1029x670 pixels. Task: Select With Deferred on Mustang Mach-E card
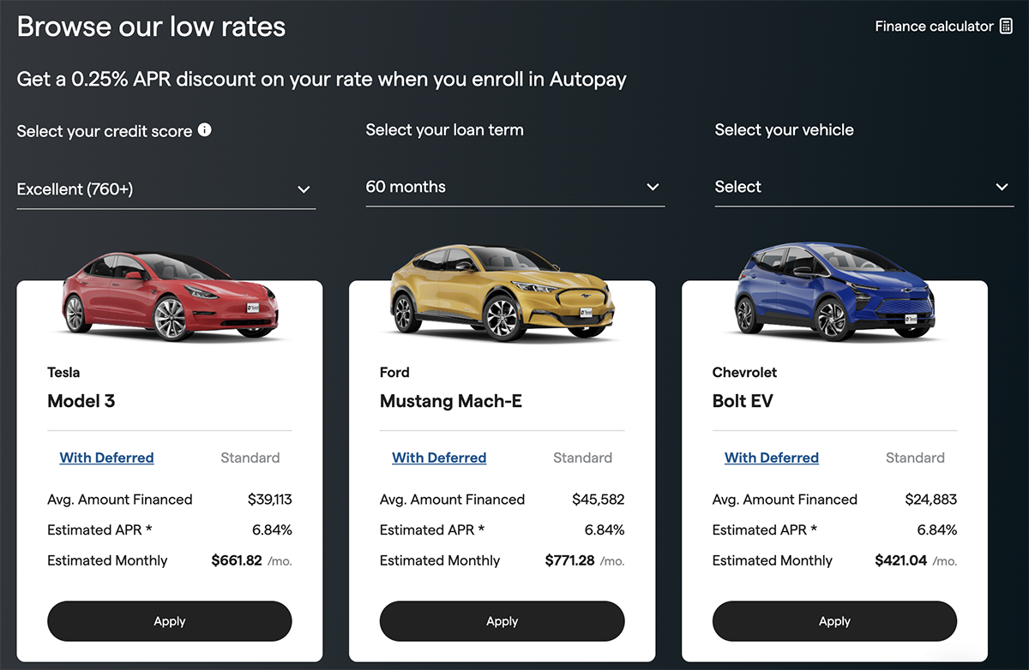click(x=439, y=458)
